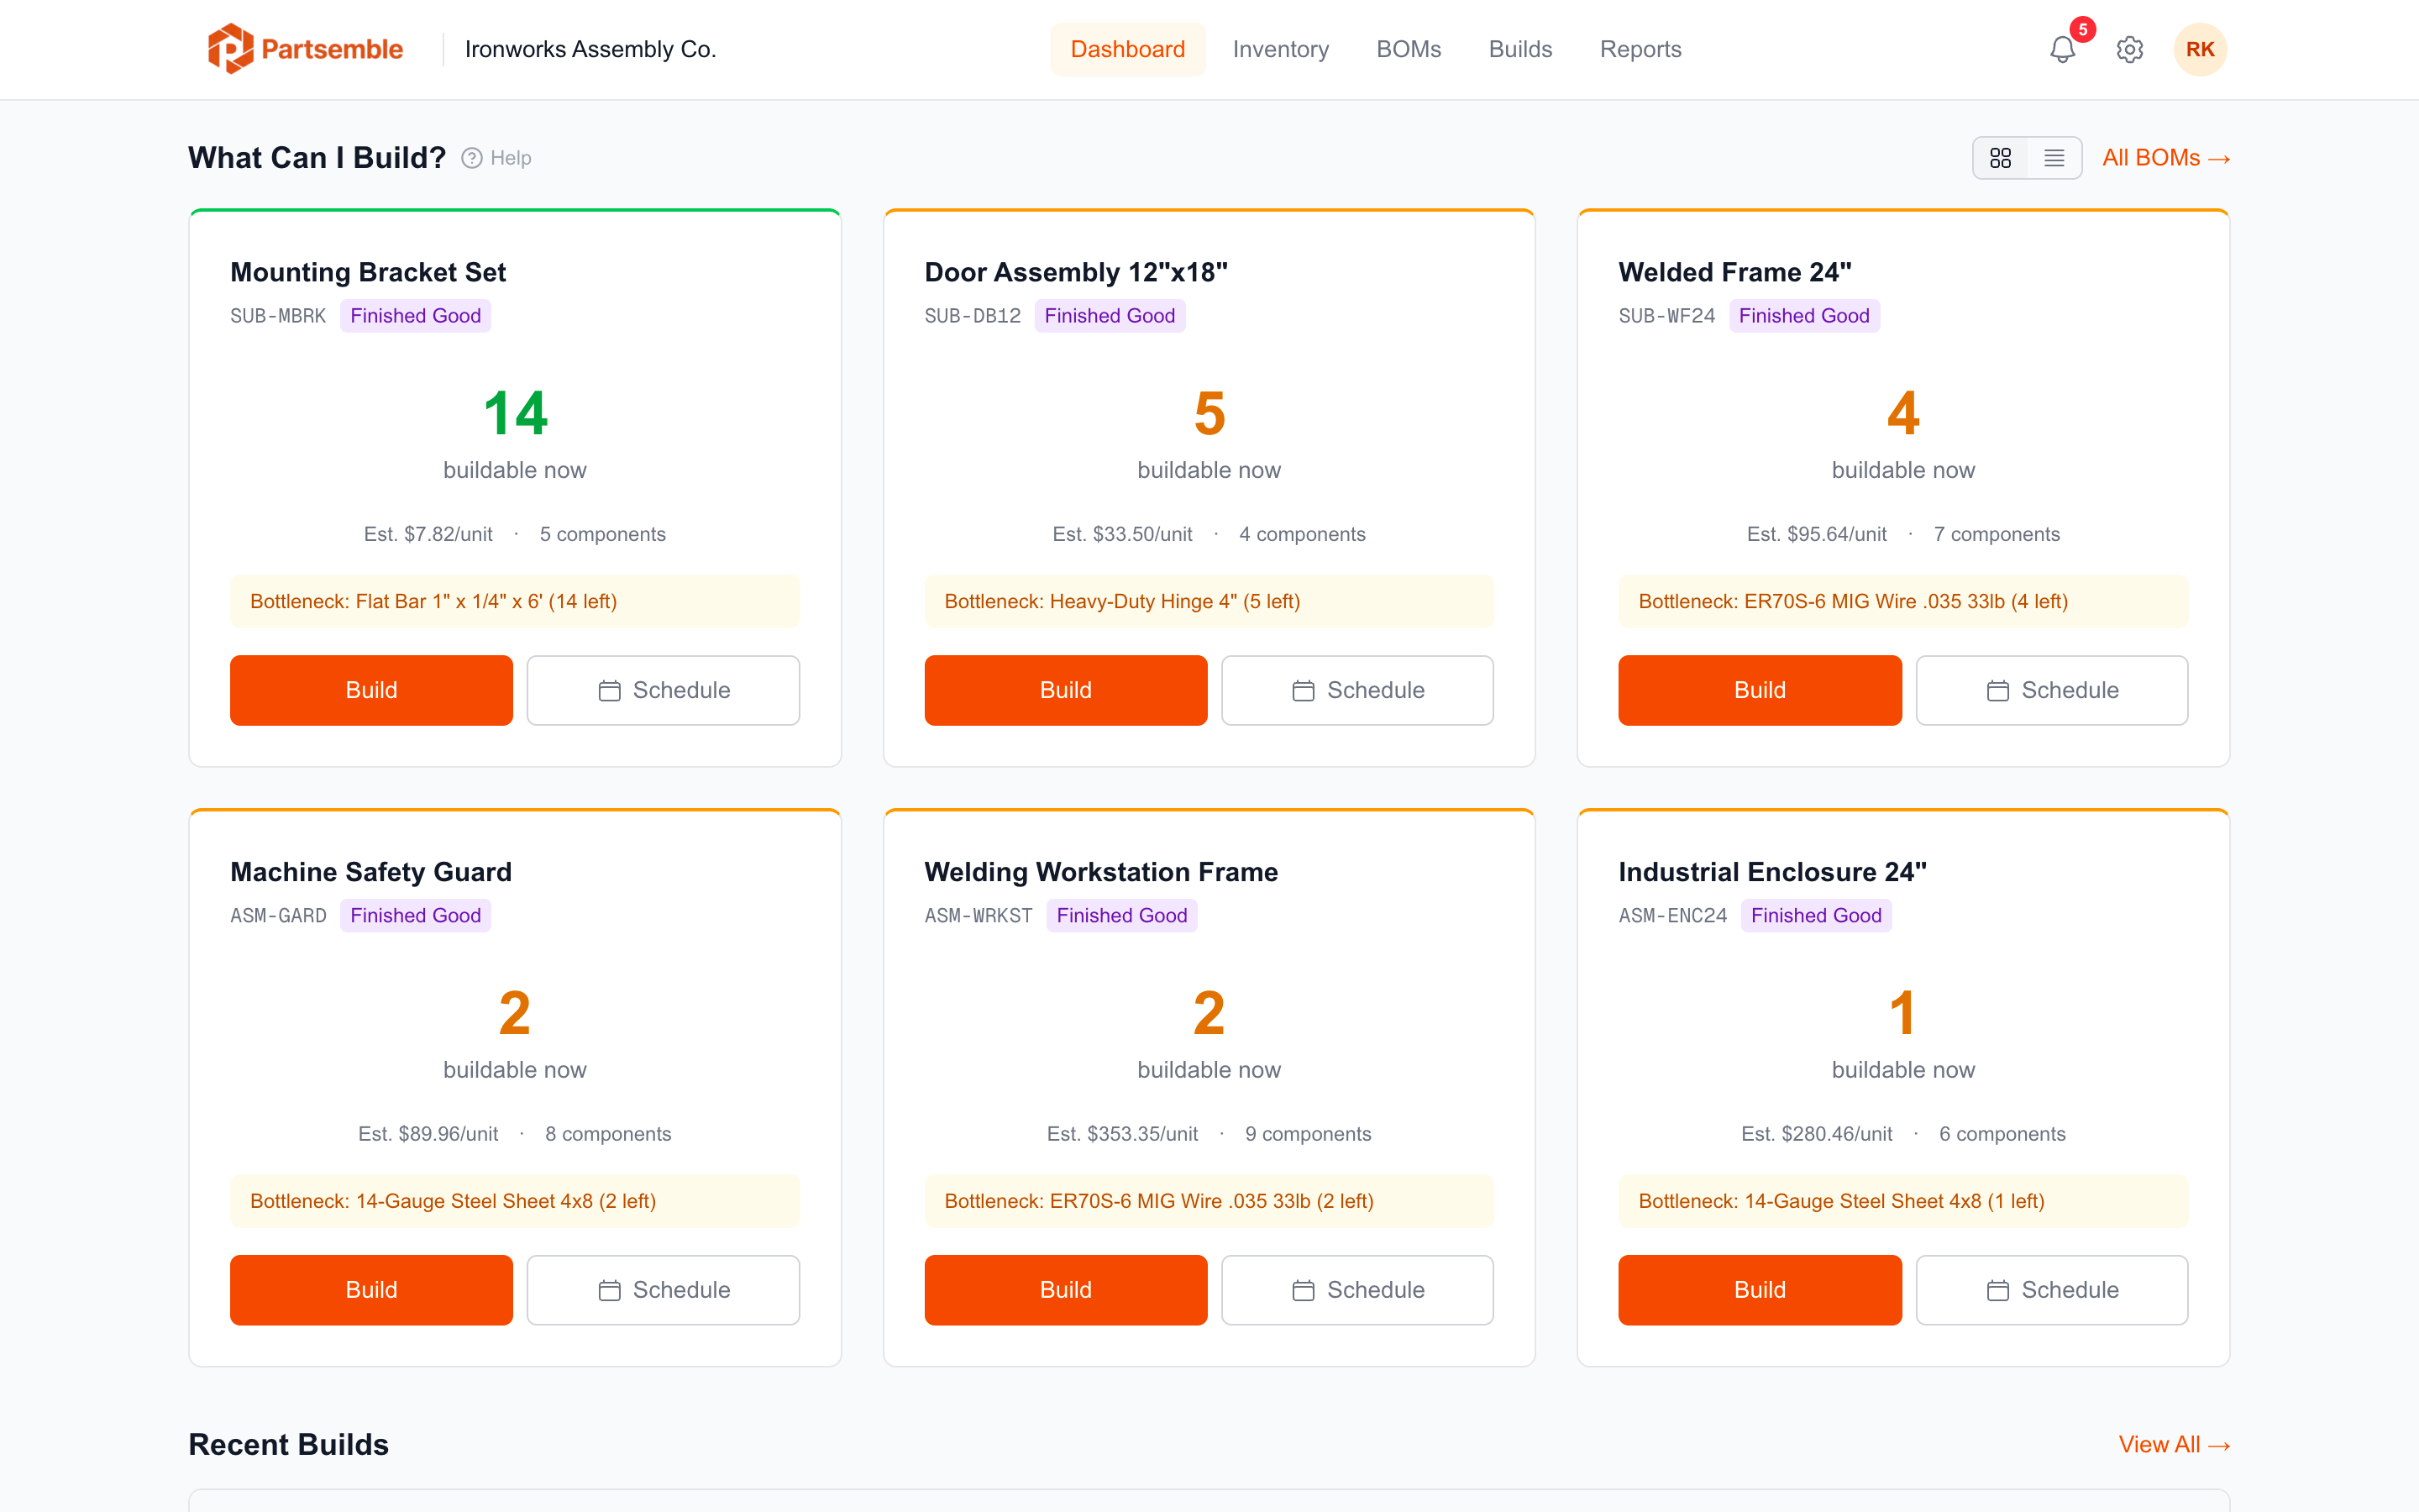2419x1512 pixels.
Task: Click Machine Safety Guard title
Action: point(371,872)
